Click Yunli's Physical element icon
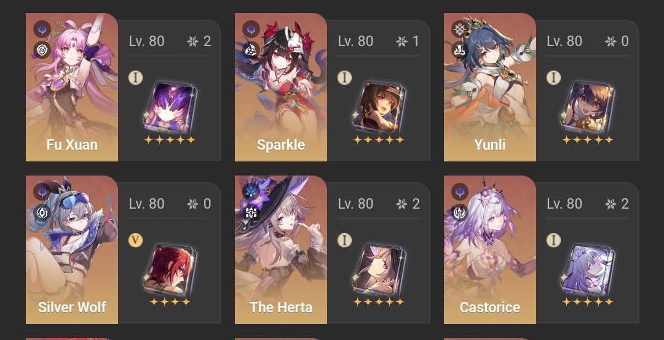The height and width of the screenshot is (340, 664). coord(460,29)
